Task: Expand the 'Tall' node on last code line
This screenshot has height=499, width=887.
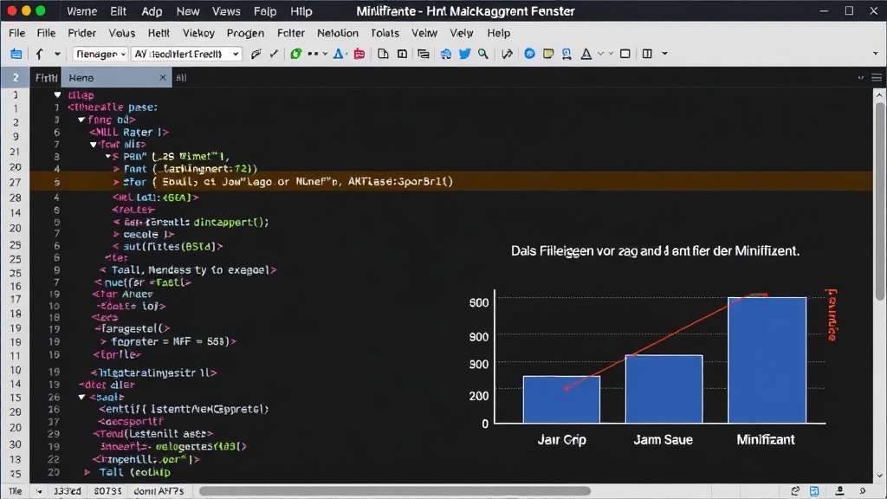Action: tap(87, 473)
